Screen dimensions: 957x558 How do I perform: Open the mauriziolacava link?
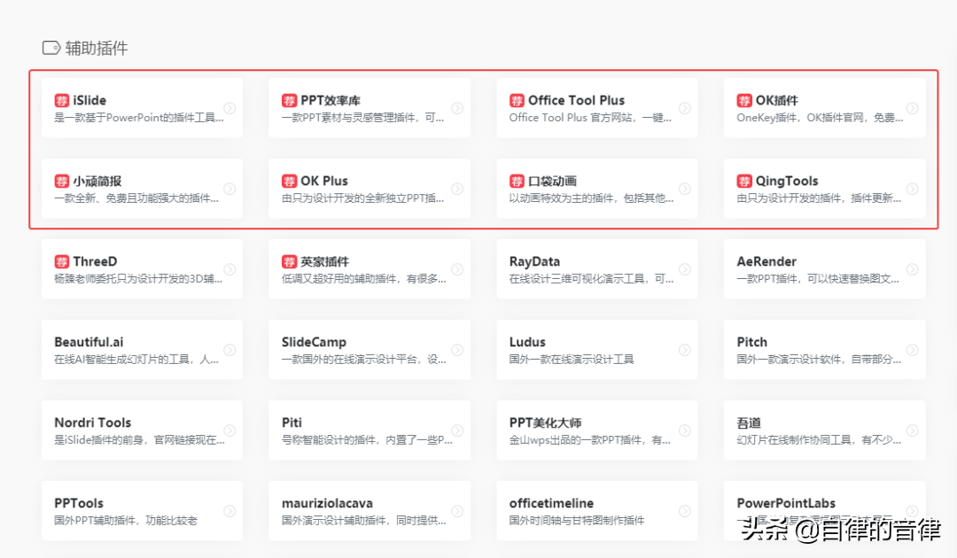point(370,510)
